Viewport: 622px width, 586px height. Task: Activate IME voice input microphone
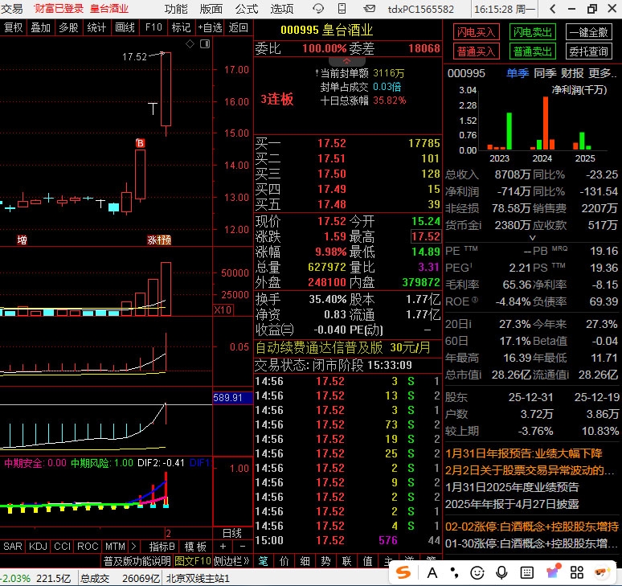click(x=501, y=572)
